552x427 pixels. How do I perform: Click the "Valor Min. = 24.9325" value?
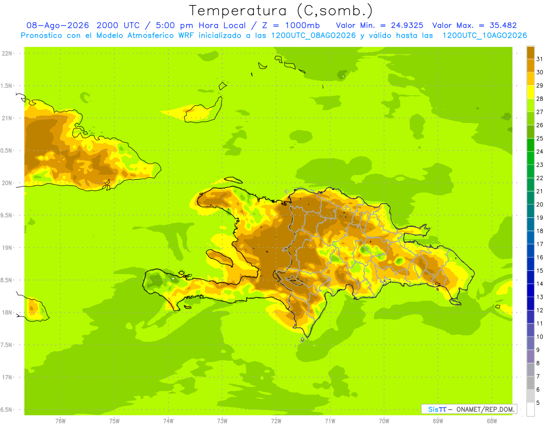[380, 25]
